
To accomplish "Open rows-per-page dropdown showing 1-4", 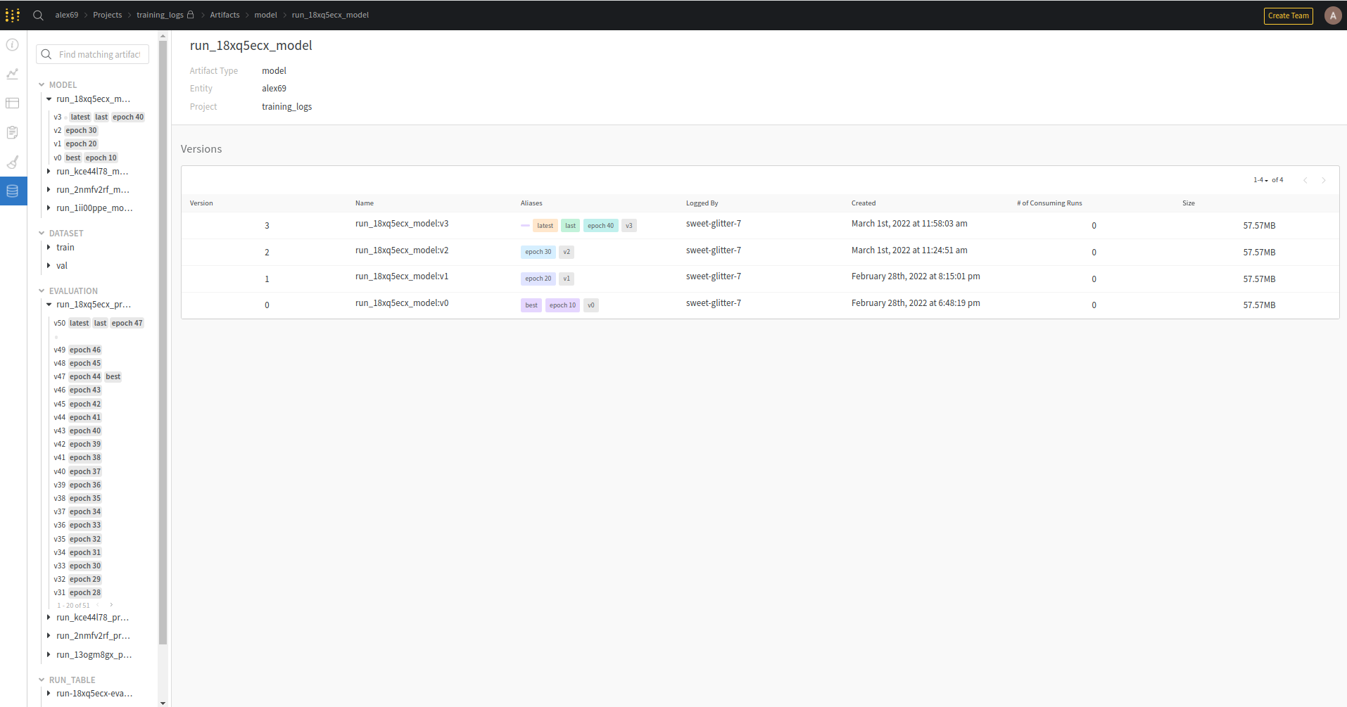I will point(1260,180).
